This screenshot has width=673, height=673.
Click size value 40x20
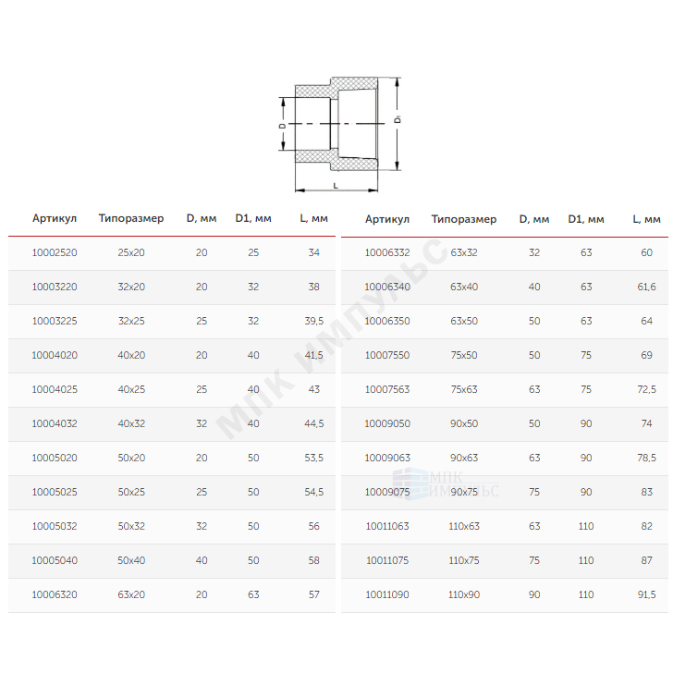[x=131, y=355]
